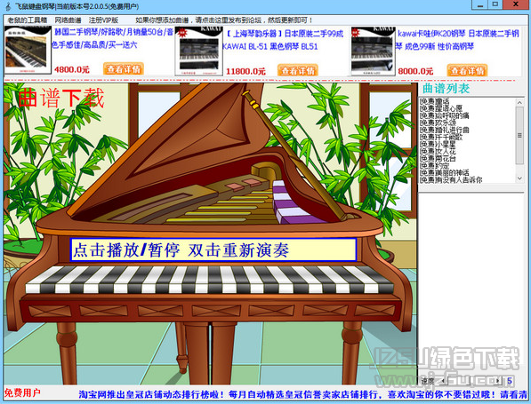Image resolution: width=531 pixels, height=404 pixels.
Task: Click 查看详情 for the 4800.0元 piano
Action: pos(124,69)
